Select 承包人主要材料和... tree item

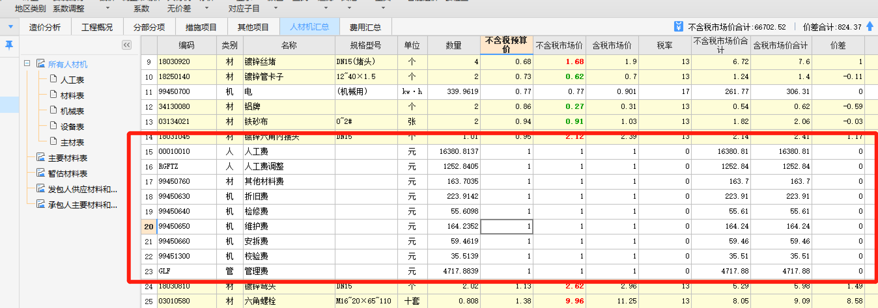[82, 205]
